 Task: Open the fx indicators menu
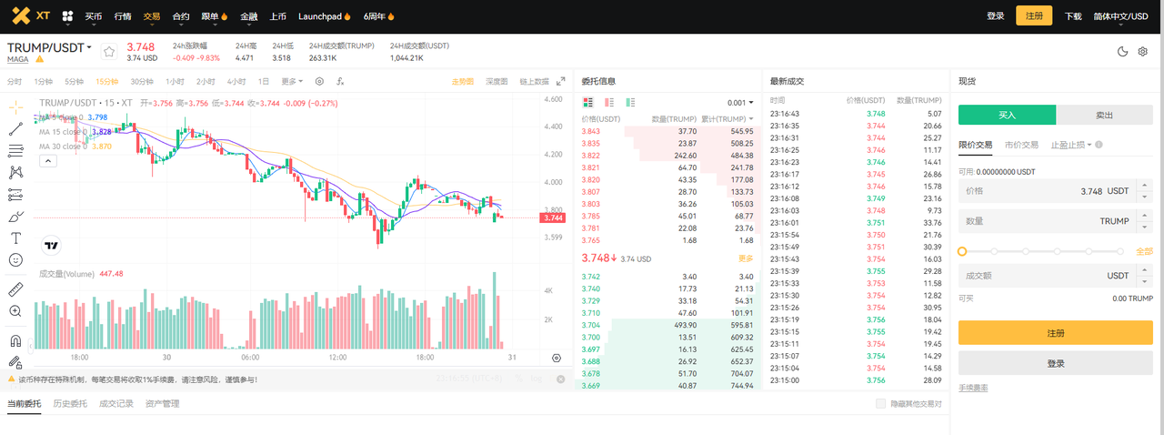(x=340, y=81)
